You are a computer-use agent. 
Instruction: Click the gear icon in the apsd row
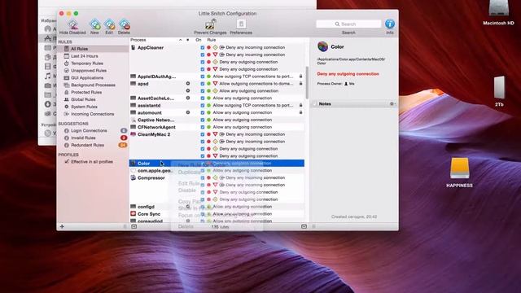pos(188,84)
